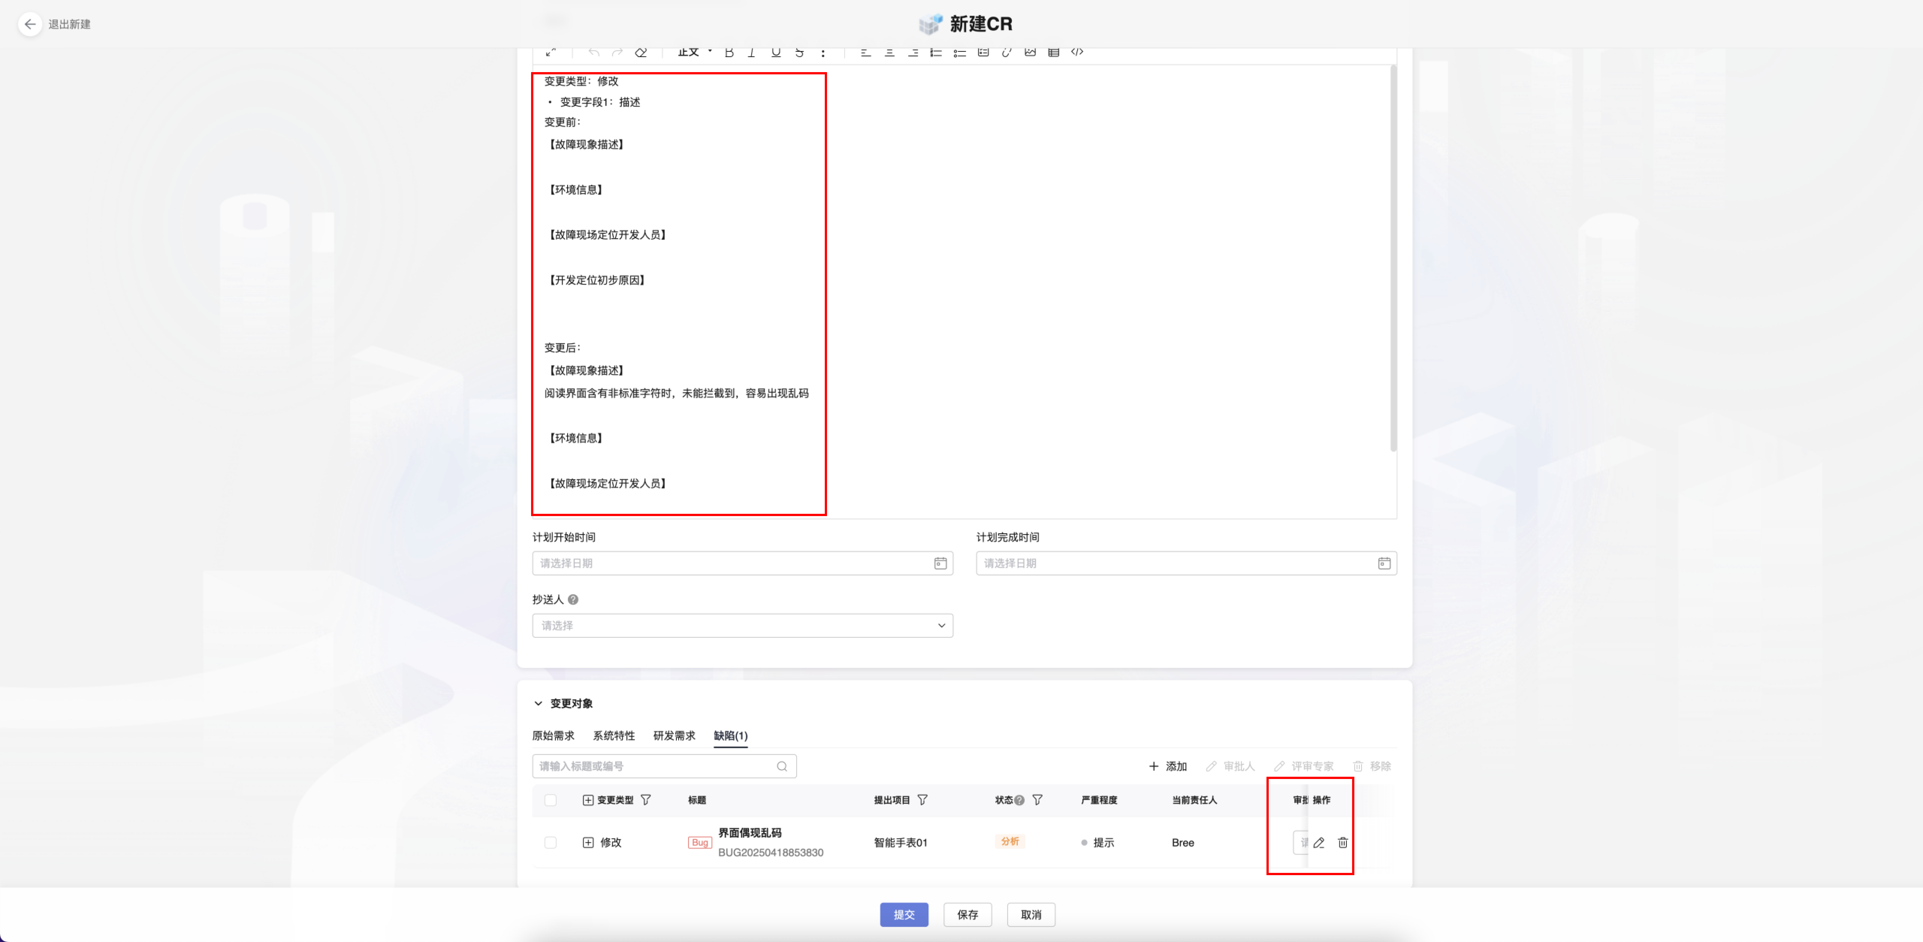
Task: Open the 正文 paragraph style dropdown
Action: click(x=694, y=52)
